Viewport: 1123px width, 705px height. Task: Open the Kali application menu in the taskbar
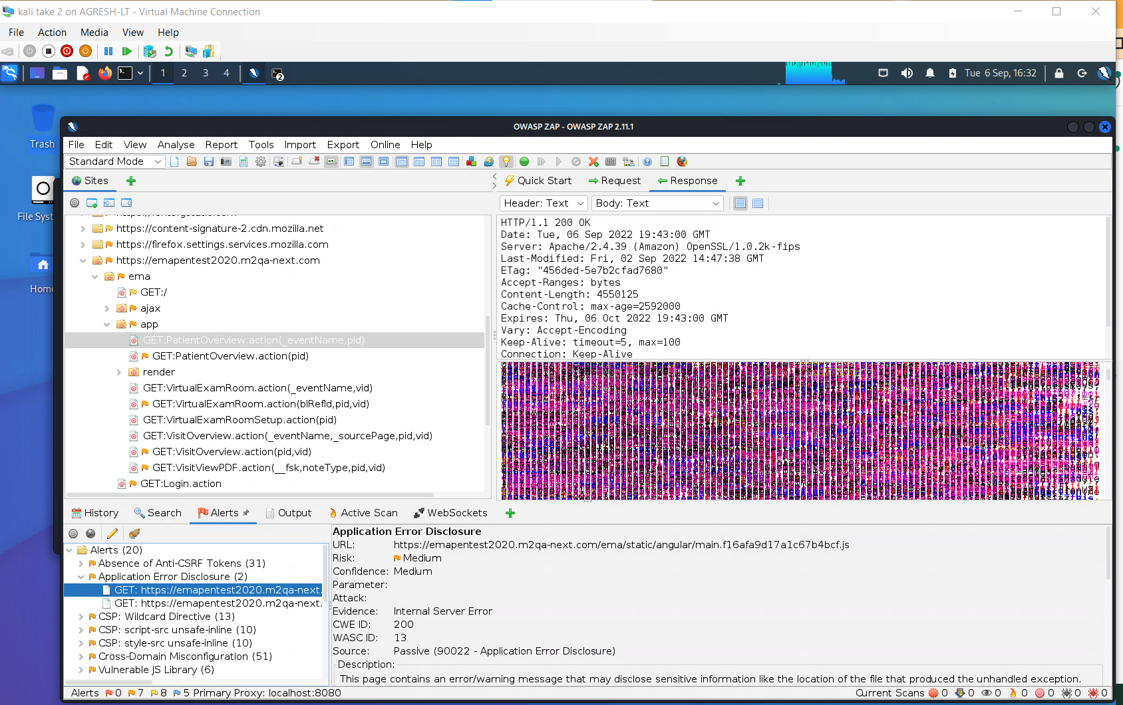pyautogui.click(x=10, y=73)
